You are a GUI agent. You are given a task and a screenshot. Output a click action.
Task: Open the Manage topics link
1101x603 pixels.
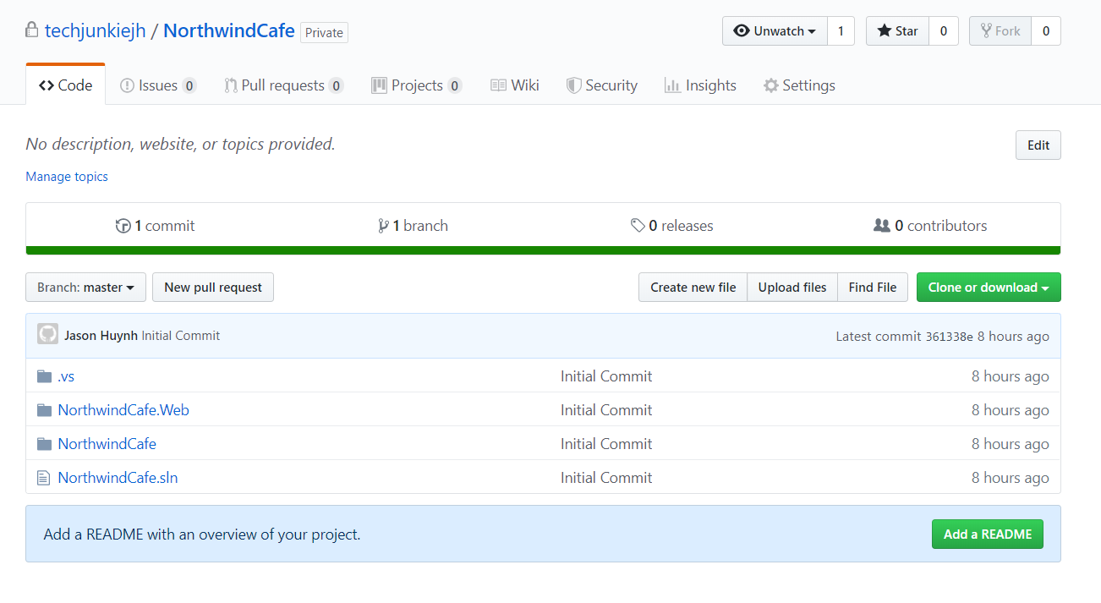click(x=67, y=176)
